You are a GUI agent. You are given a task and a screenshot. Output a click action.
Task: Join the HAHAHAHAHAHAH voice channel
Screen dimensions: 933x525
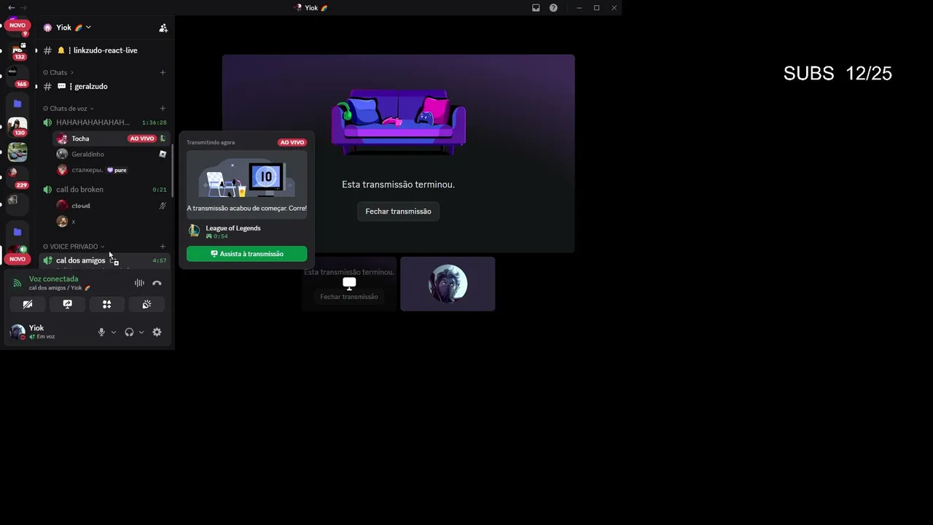[104, 122]
